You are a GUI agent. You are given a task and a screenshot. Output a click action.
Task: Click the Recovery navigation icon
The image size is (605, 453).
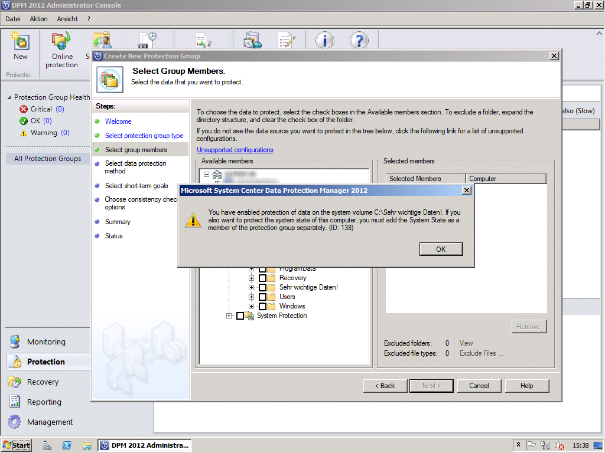click(14, 382)
